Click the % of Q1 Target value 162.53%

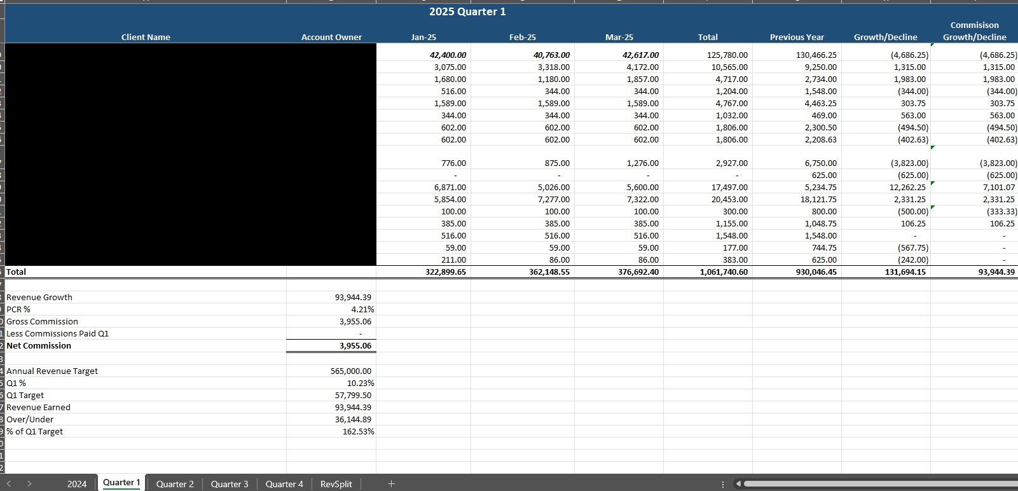331,432
